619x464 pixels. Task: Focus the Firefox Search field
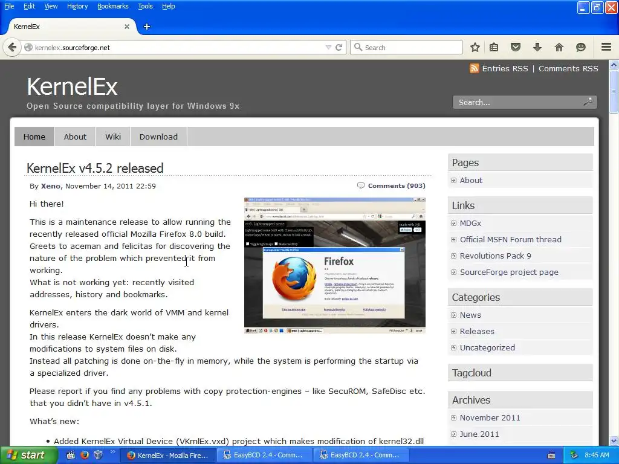click(x=406, y=47)
